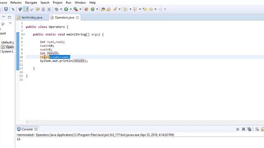This screenshot has width=264, height=148.
Task: Open the Project menu
Action: (58, 3)
